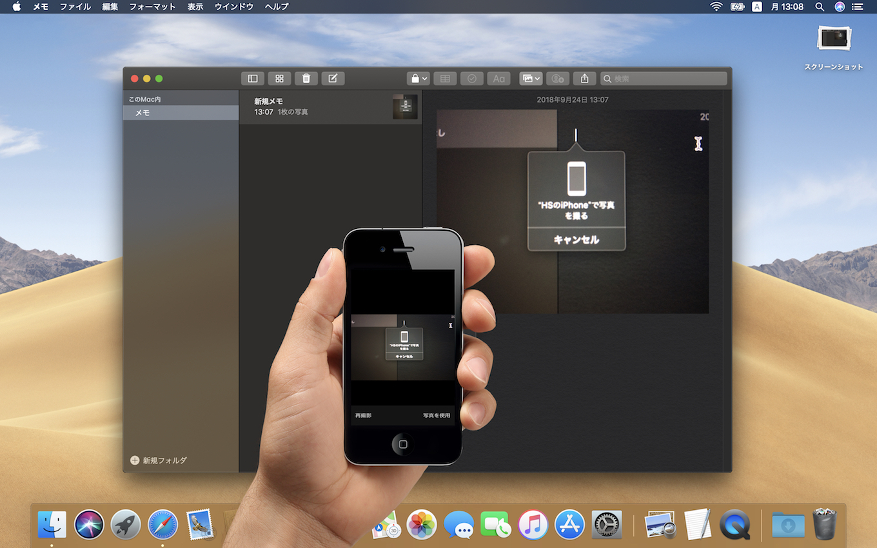Open the input source A menu
This screenshot has height=548, width=877.
click(x=757, y=6)
